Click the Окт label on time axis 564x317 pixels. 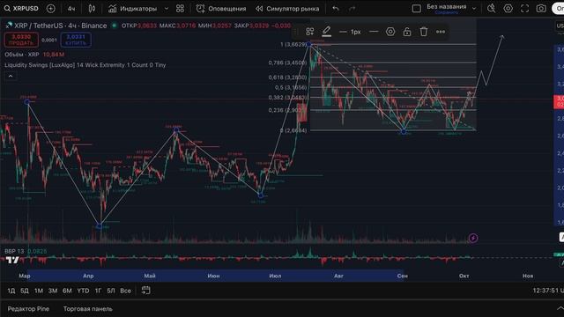464,276
